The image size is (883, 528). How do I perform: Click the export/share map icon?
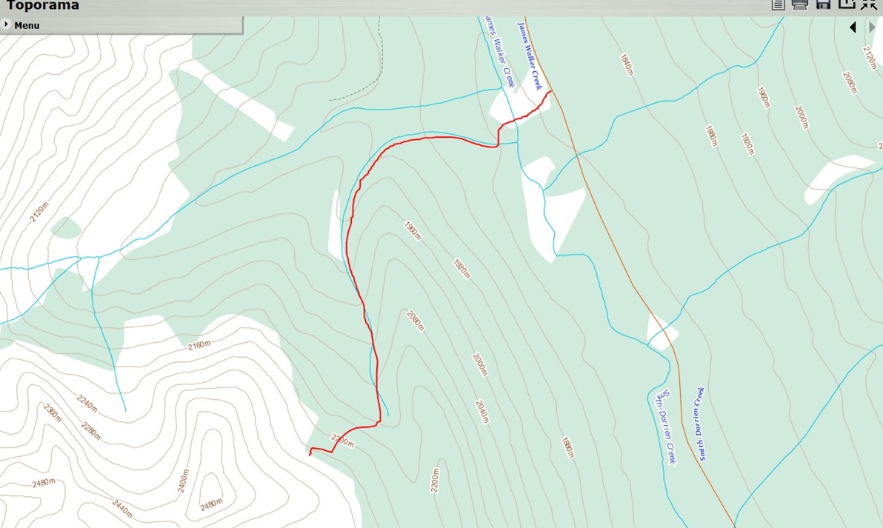tap(847, 4)
